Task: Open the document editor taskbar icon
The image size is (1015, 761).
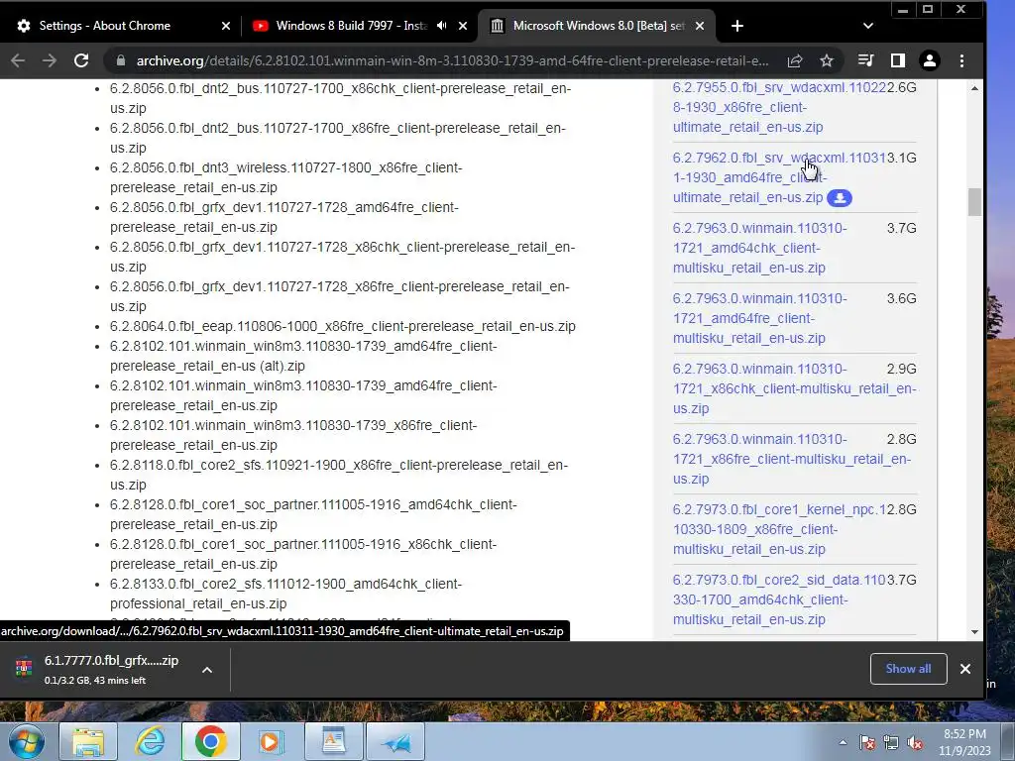Action: pos(333,741)
